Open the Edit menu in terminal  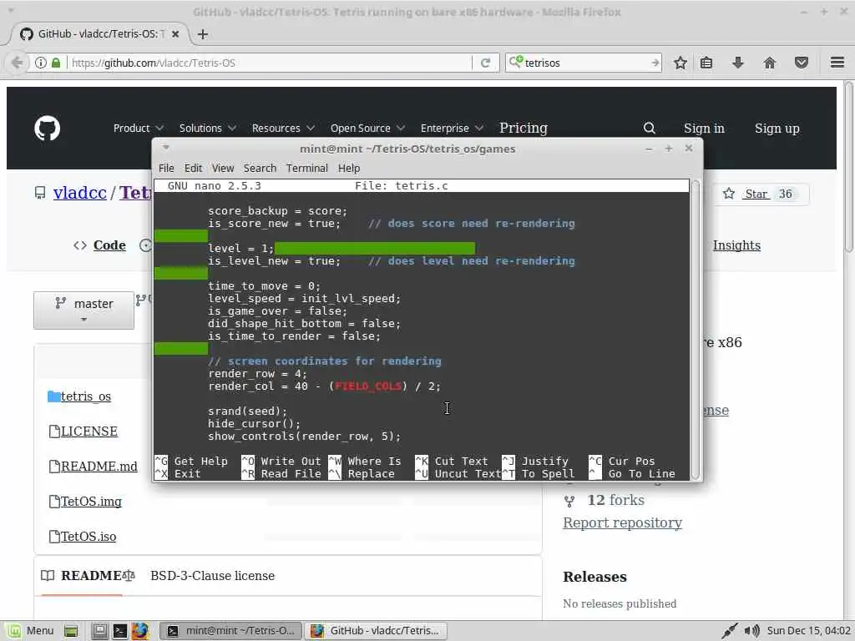pos(193,168)
